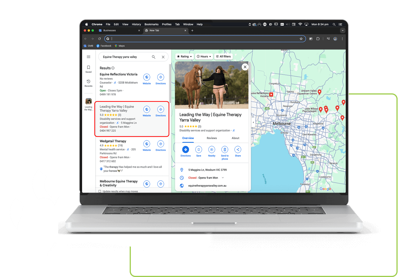Click the Wi-Fi icon in the menu bar
This screenshot has width=409, height=277.
pyautogui.click(x=300, y=24)
